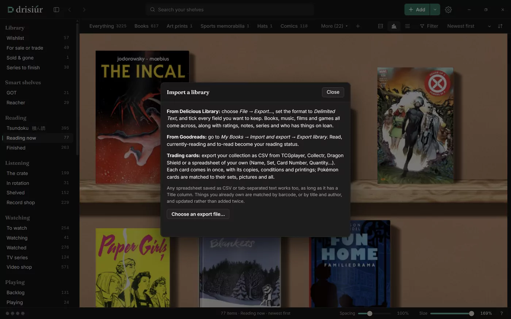Switch to the grid layout view icon
511x319 pixels.
click(x=380, y=26)
